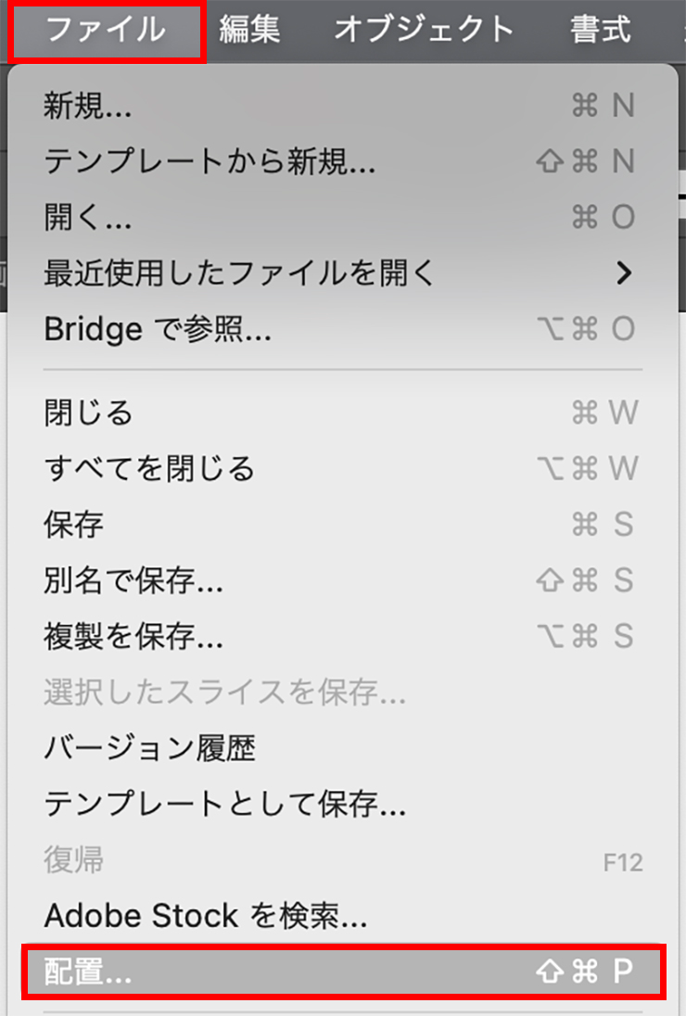Image resolution: width=686 pixels, height=1016 pixels.
Task: Click the submenu chevron arrow for recent files
Action: pos(624,273)
